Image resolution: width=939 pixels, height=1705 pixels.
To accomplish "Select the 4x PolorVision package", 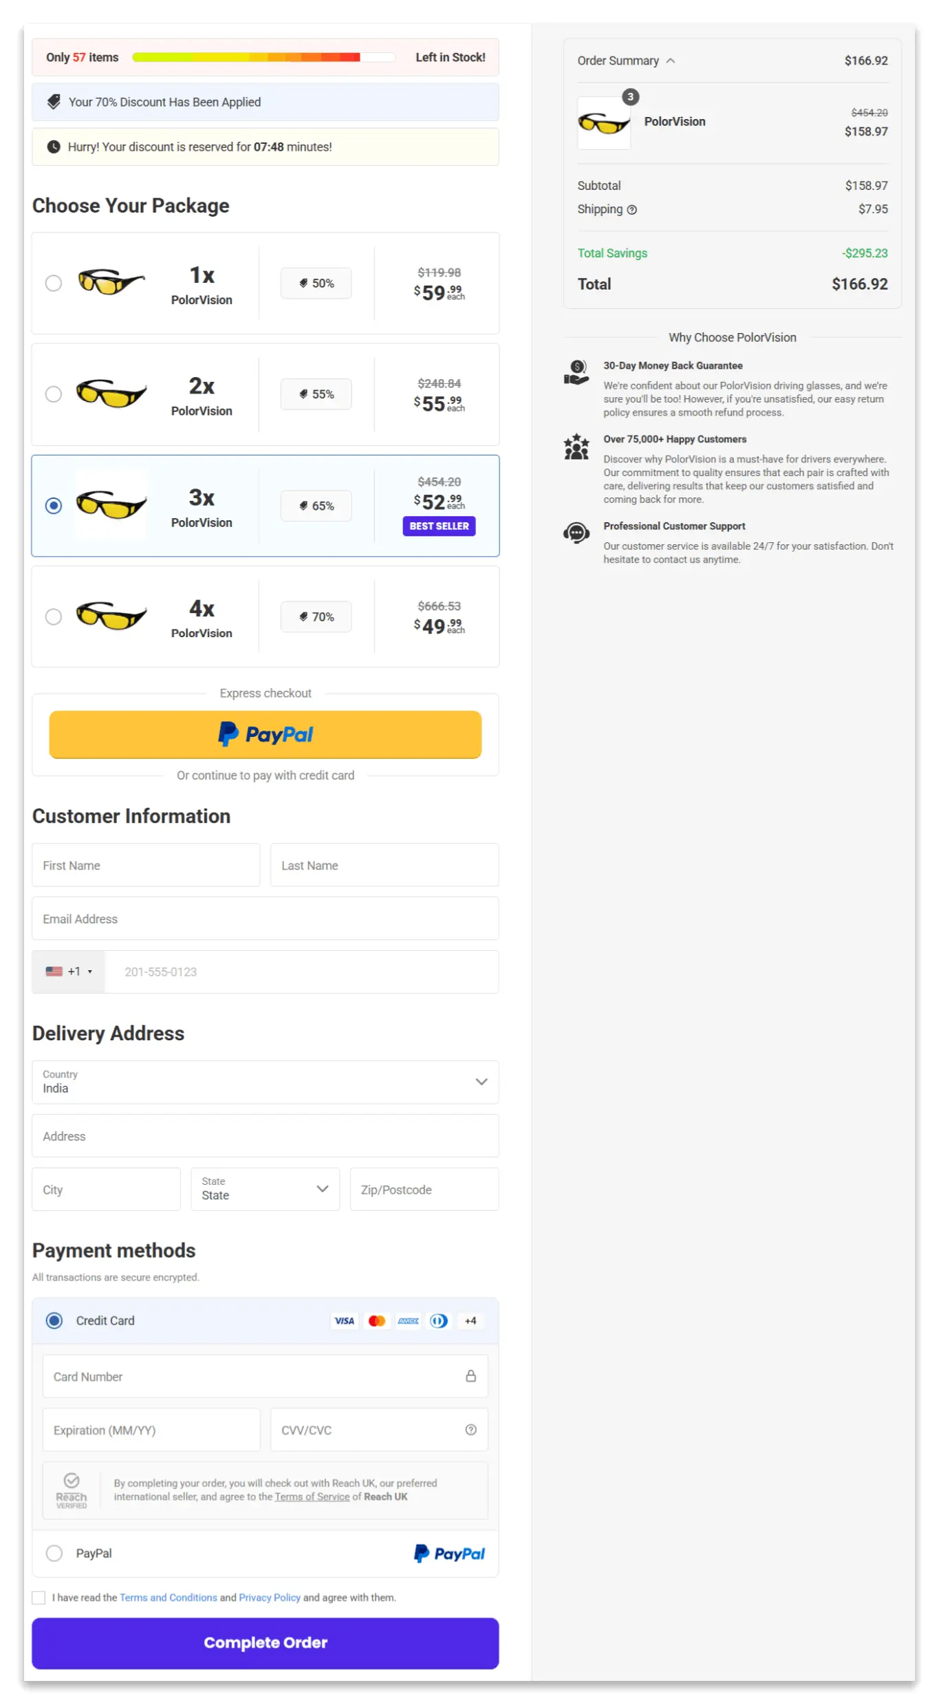I will 54,616.
